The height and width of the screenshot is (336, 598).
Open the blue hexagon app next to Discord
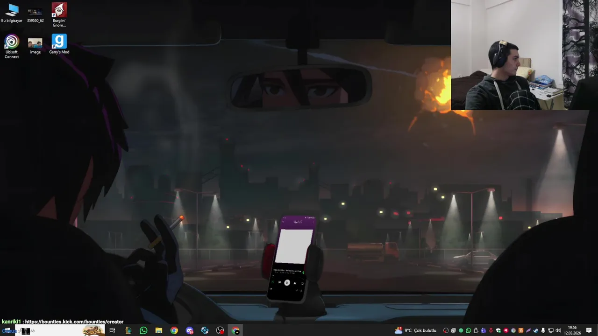click(205, 330)
